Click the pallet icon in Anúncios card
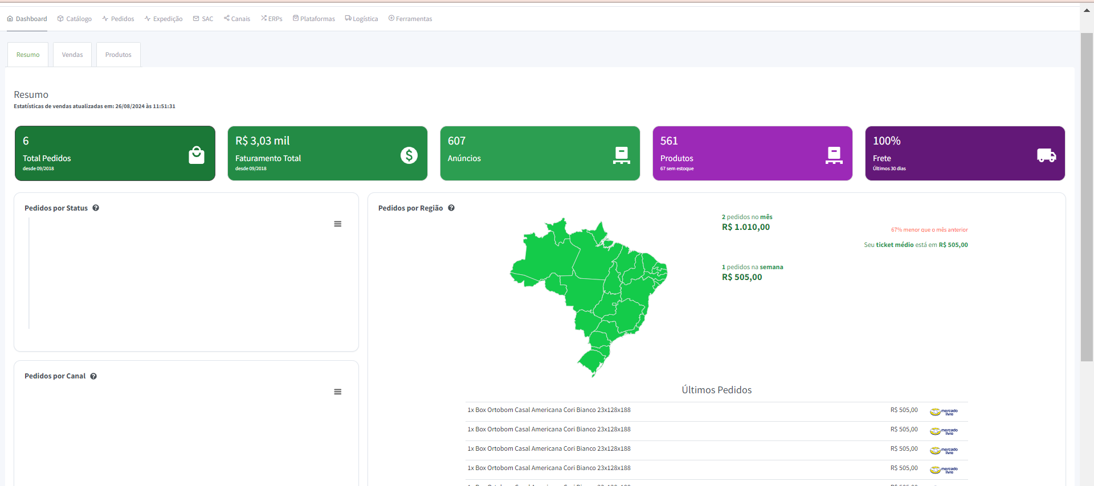Viewport: 1094px width, 486px height. tap(622, 155)
